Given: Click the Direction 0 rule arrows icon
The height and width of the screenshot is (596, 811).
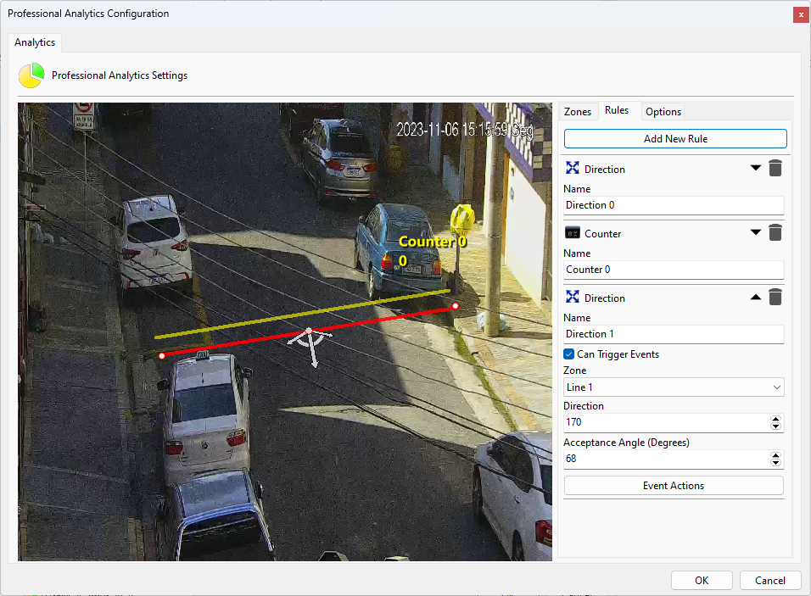Looking at the screenshot, I should point(572,168).
